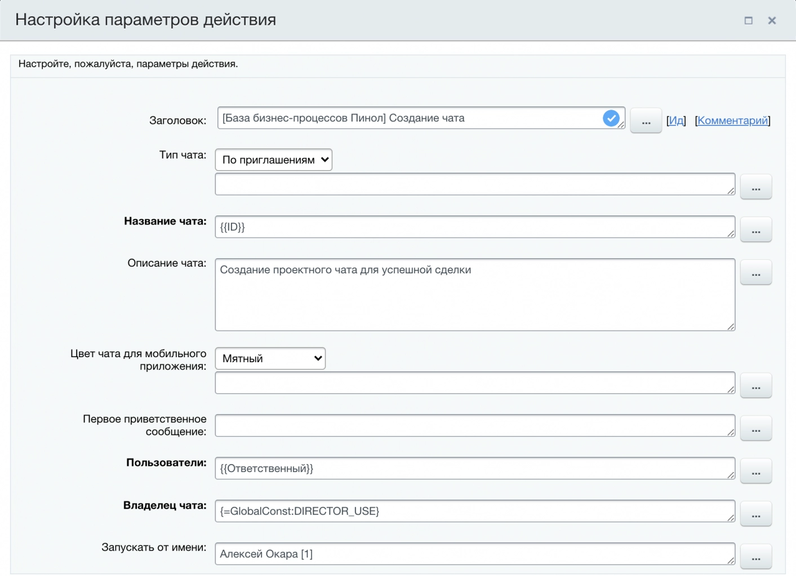Open value picker for Владелец чата
The height and width of the screenshot is (576, 796).
756,514
